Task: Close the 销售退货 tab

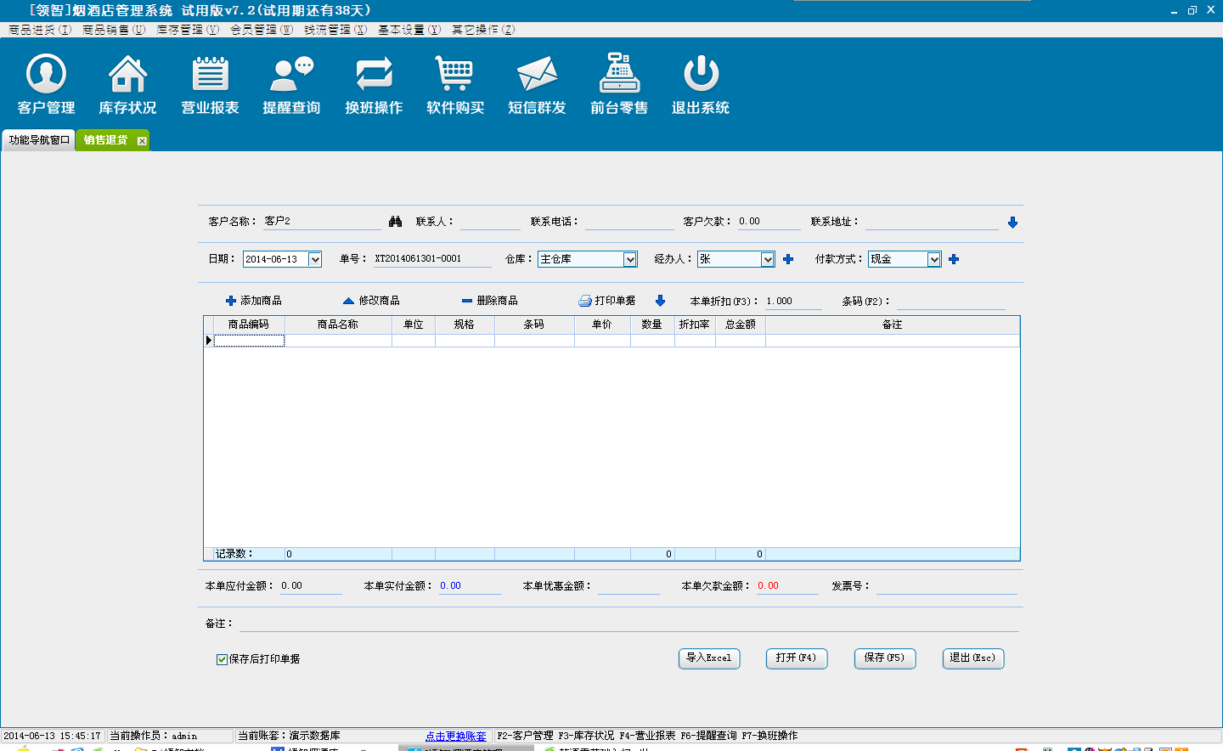Action: pos(142,141)
